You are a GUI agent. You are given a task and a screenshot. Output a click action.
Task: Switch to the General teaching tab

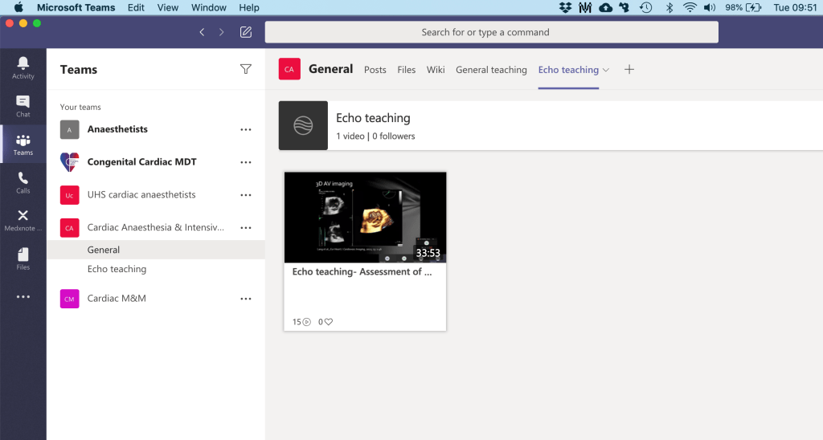[491, 70]
